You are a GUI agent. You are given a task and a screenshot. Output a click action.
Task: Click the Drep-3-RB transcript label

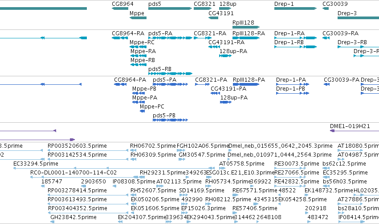click(352, 42)
